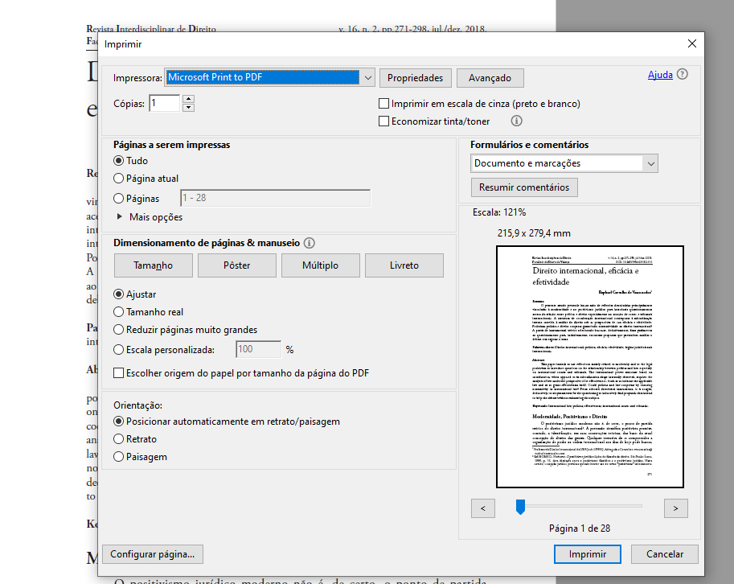Open printer Propriedades
Image resolution: width=734 pixels, height=584 pixels.
[415, 77]
